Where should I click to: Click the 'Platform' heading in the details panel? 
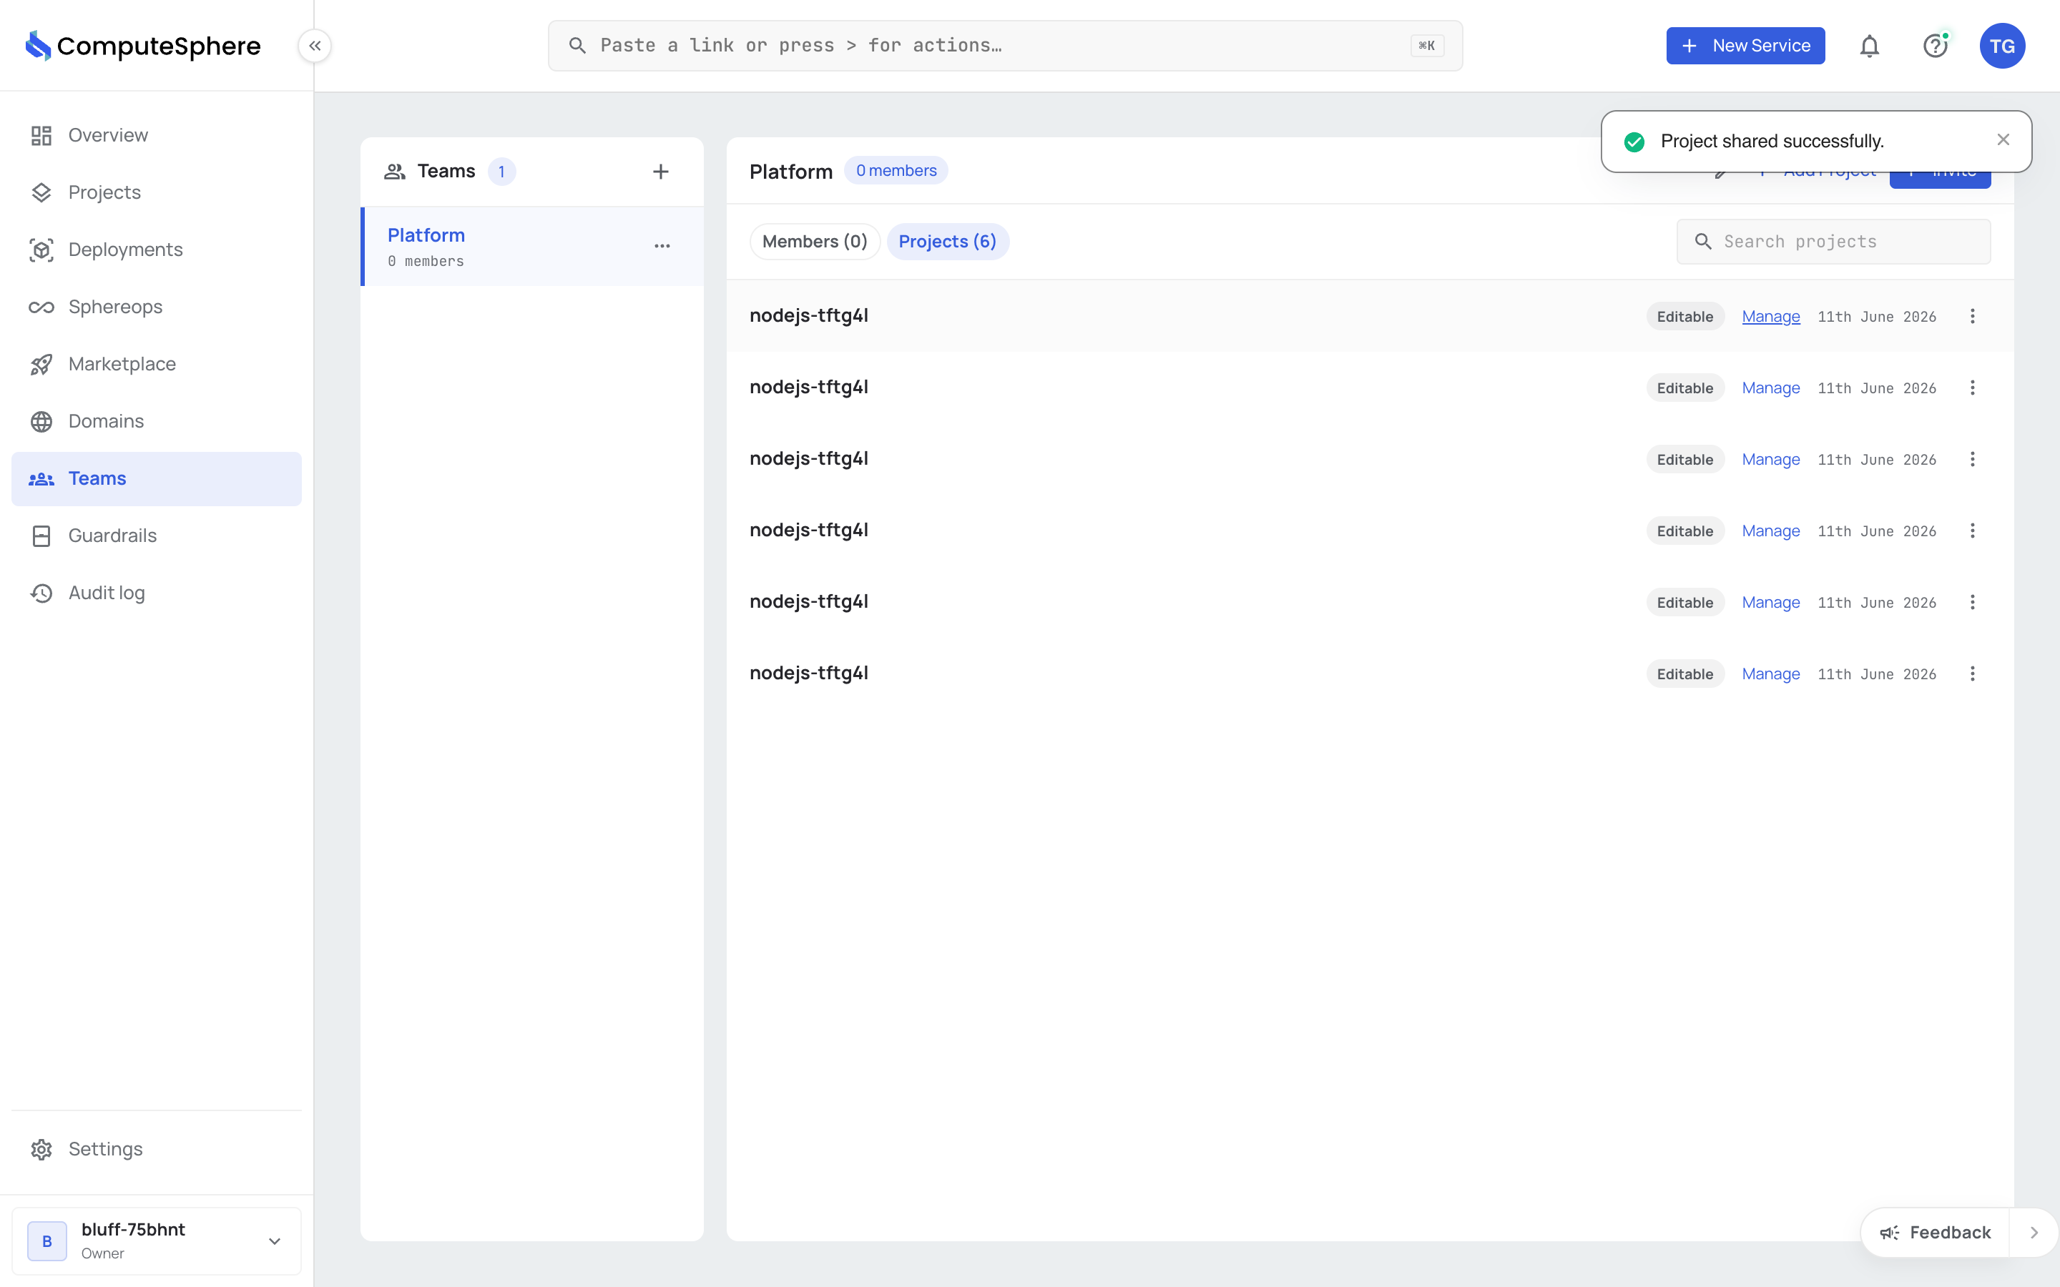coord(791,172)
